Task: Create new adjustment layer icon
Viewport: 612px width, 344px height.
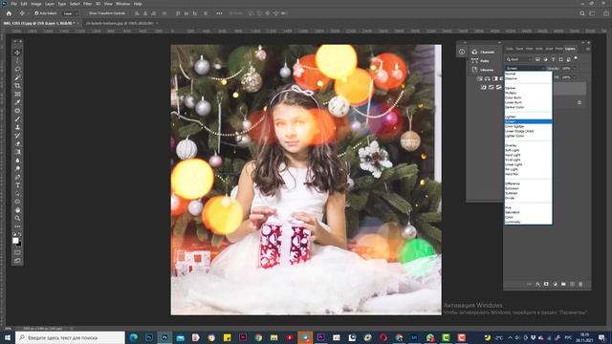Action: point(555,285)
